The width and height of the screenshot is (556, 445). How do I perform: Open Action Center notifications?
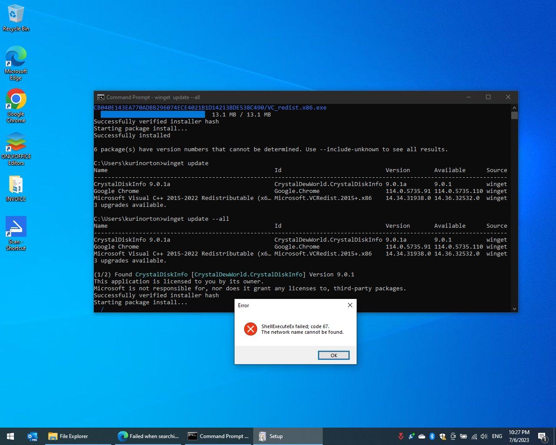(543, 436)
